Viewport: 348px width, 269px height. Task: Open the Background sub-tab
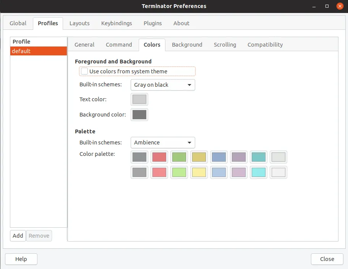point(187,45)
